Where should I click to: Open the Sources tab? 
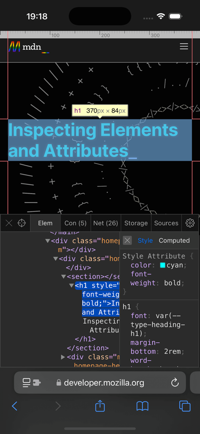tap(166, 223)
